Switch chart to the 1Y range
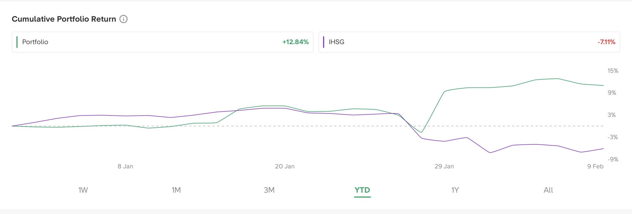 click(455, 190)
